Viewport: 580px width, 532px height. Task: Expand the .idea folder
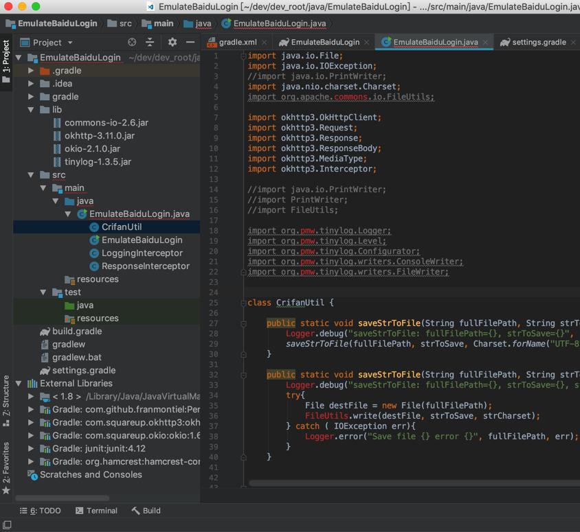(31, 84)
